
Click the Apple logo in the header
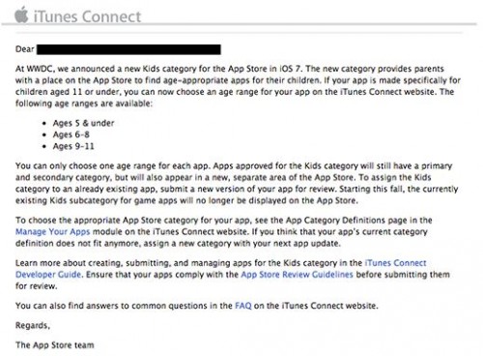[x=21, y=15]
